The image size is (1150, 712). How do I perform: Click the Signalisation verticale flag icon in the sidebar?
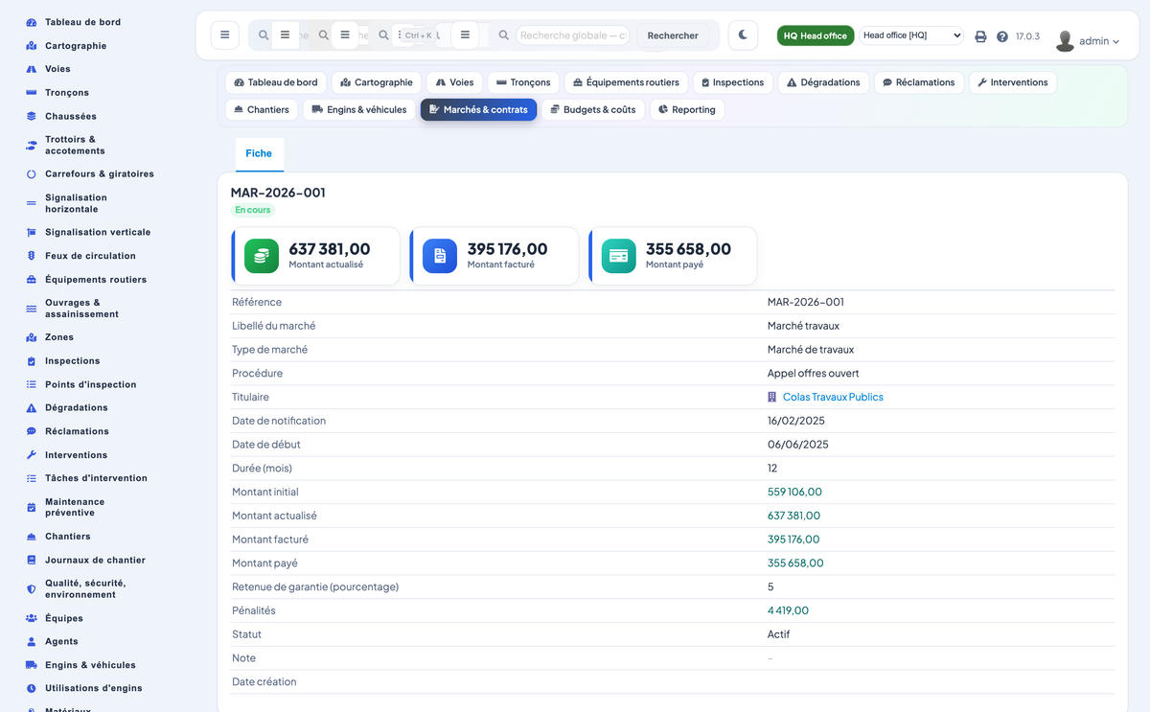32,233
